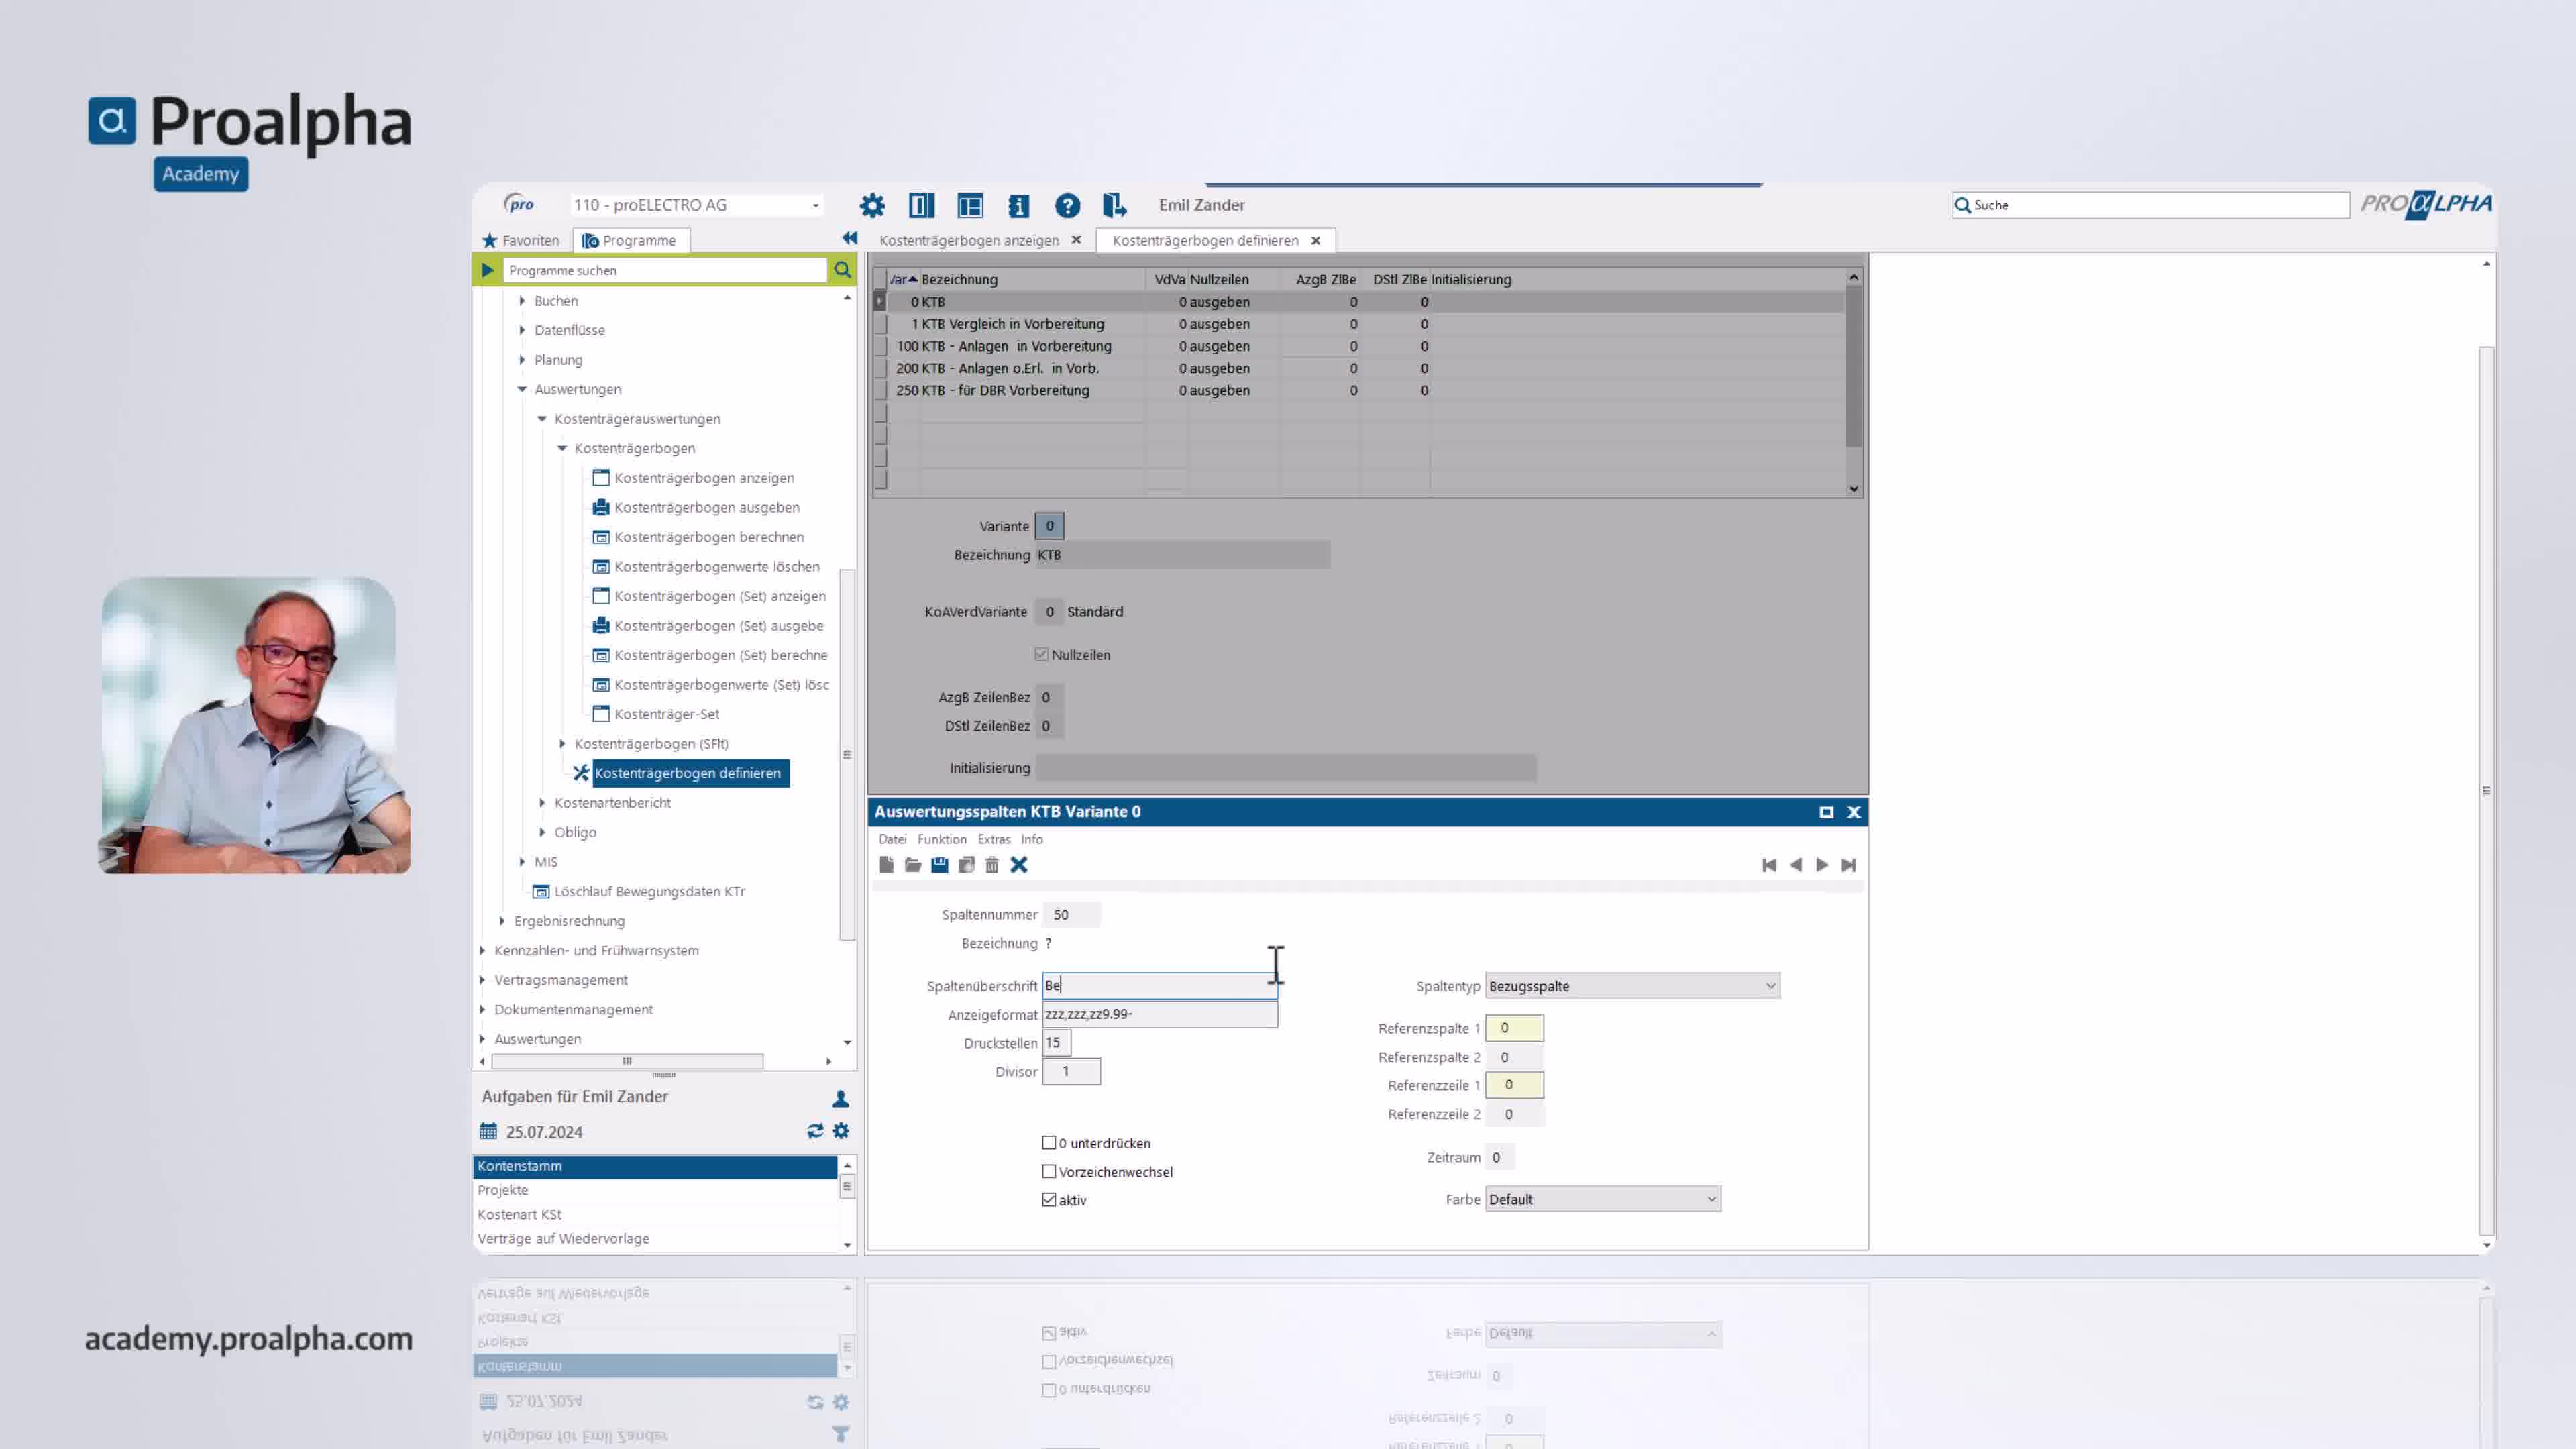Image resolution: width=2576 pixels, height=1449 pixels.
Task: Select Projekte in the task list
Action: (x=503, y=1190)
